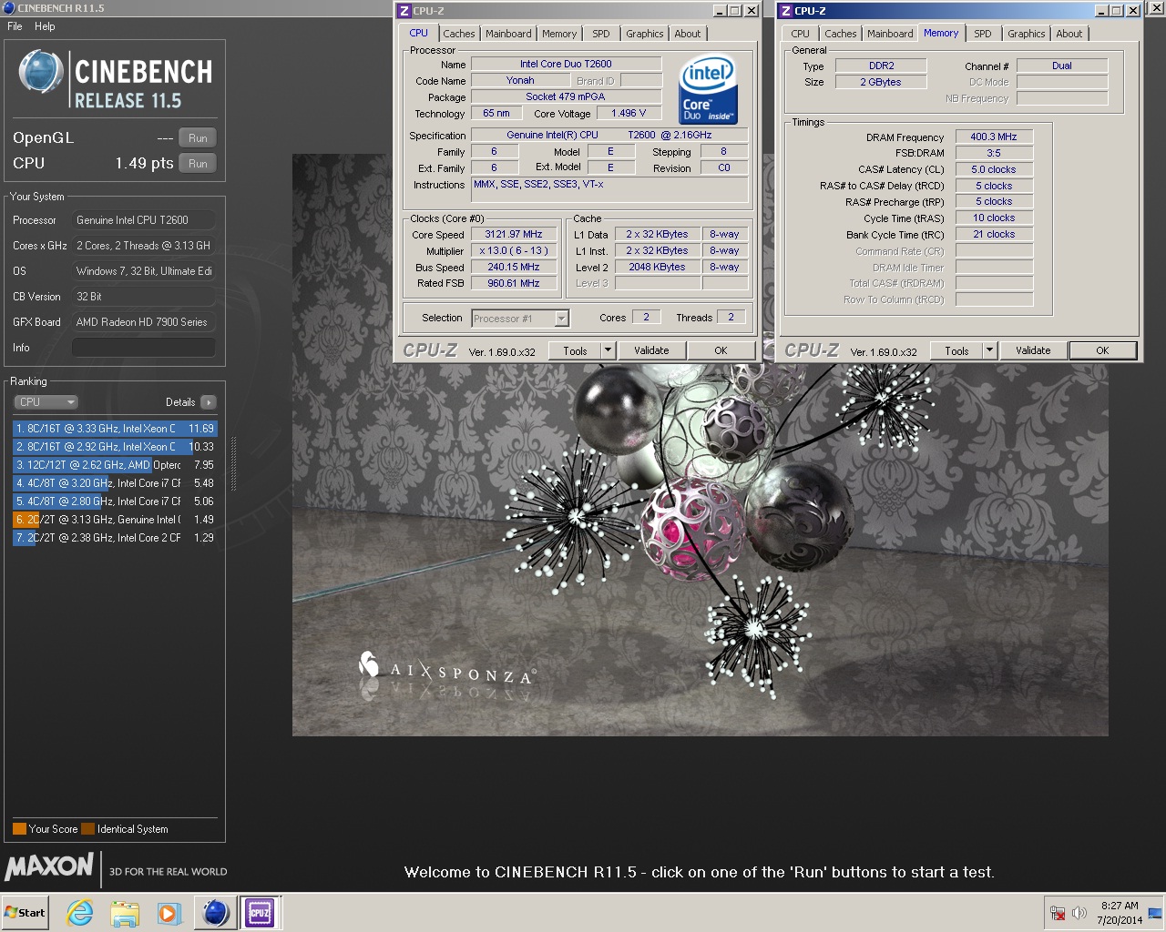The width and height of the screenshot is (1166, 932).
Task: Launch Windows Media Player from taskbar
Action: (x=169, y=912)
